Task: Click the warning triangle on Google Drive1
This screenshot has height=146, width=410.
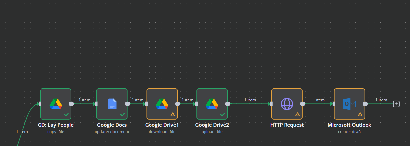Action: pyautogui.click(x=173, y=114)
